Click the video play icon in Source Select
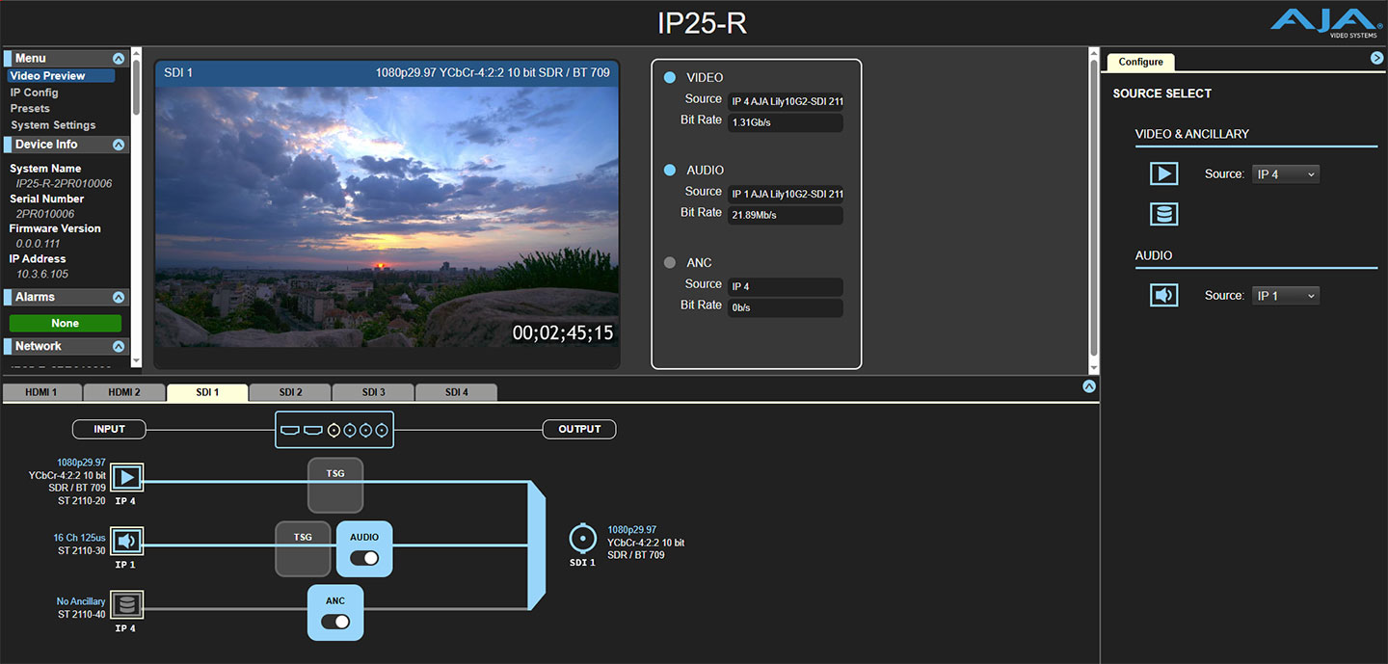The height and width of the screenshot is (664, 1388). pos(1163,173)
